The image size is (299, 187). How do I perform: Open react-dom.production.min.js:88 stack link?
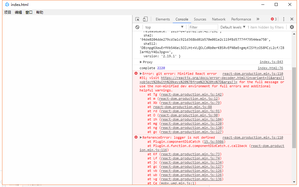coord(183,107)
